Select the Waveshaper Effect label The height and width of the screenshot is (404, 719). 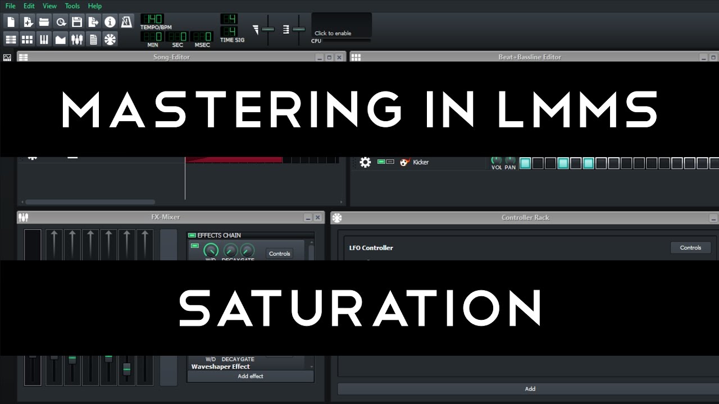[x=220, y=366]
